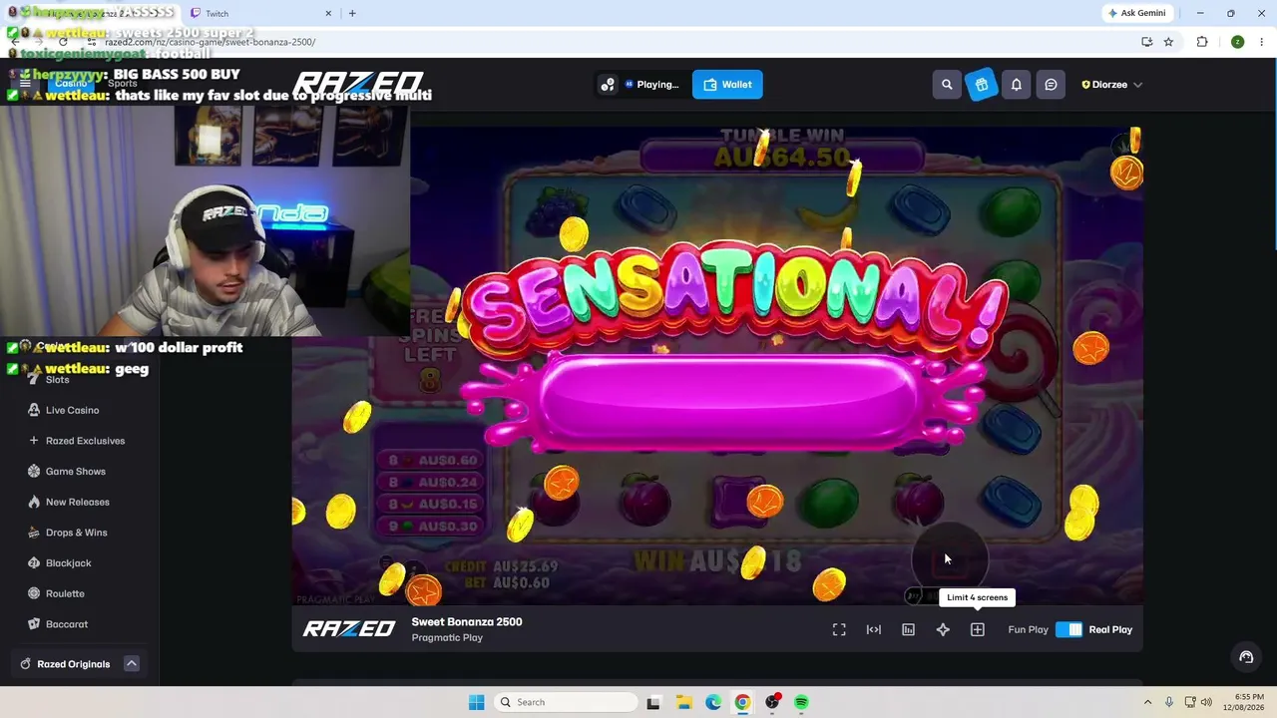
Task: Open the Diorzee account dropdown
Action: tap(1111, 85)
